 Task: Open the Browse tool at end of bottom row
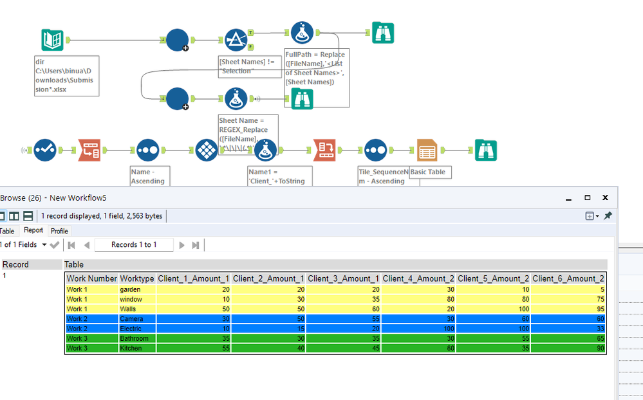486,150
